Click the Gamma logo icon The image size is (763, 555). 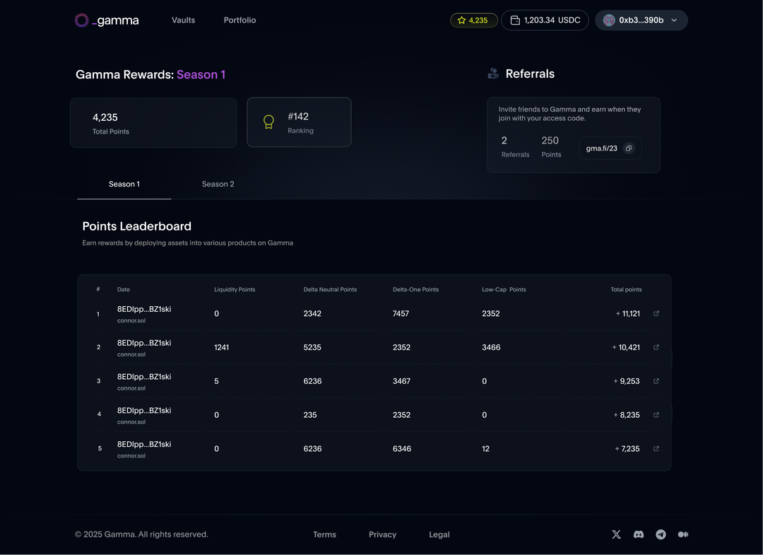(82, 21)
